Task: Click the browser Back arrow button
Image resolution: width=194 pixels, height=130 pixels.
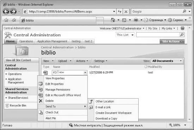Action: 6,11
